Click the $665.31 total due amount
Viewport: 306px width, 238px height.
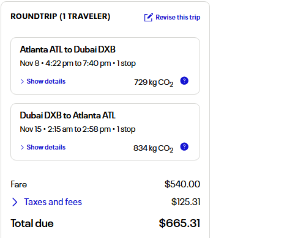(179, 223)
